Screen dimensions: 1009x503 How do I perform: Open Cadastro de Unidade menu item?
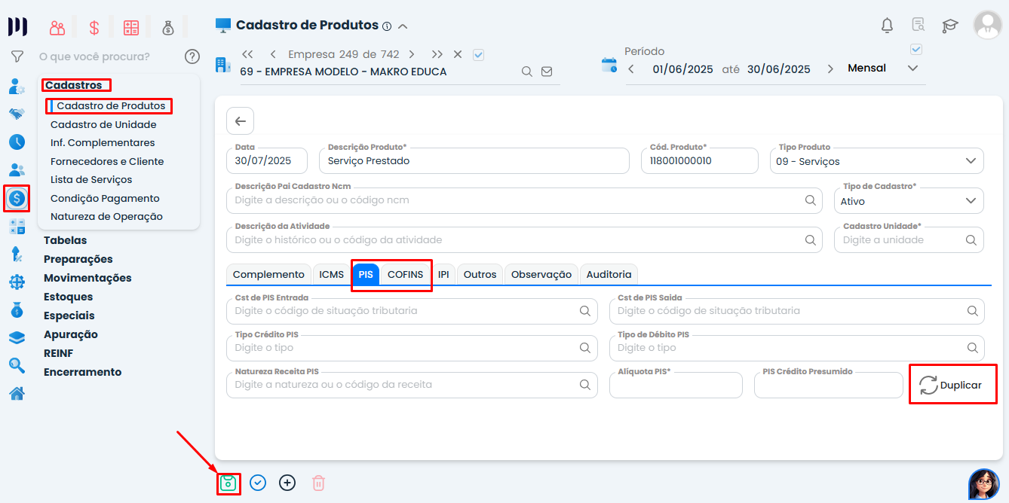pos(103,124)
